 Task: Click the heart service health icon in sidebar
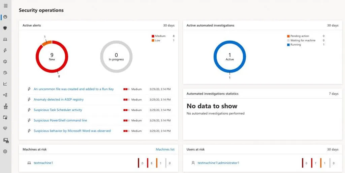pos(5,128)
